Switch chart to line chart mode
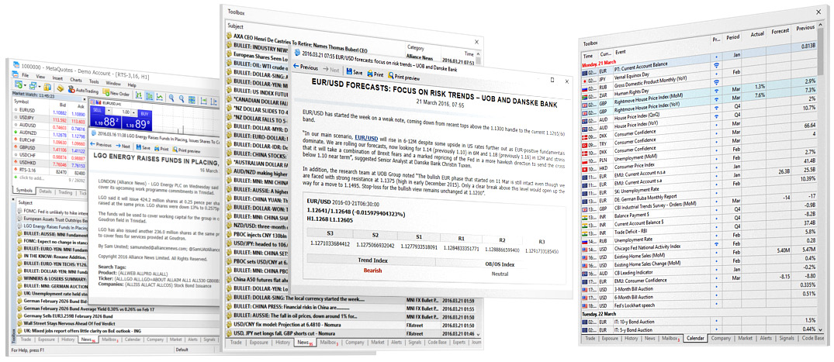Viewport: 834px width, 362px height. pyautogui.click(x=160, y=97)
